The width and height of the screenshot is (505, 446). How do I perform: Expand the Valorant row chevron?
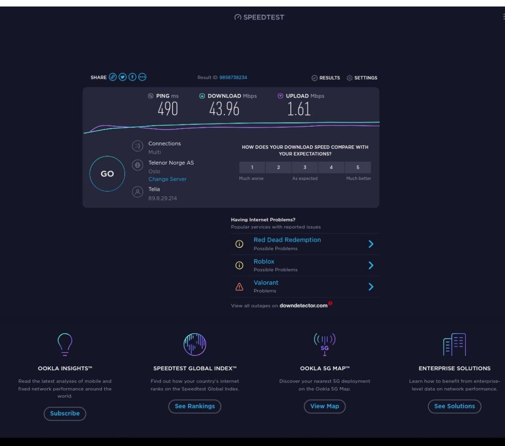(371, 287)
